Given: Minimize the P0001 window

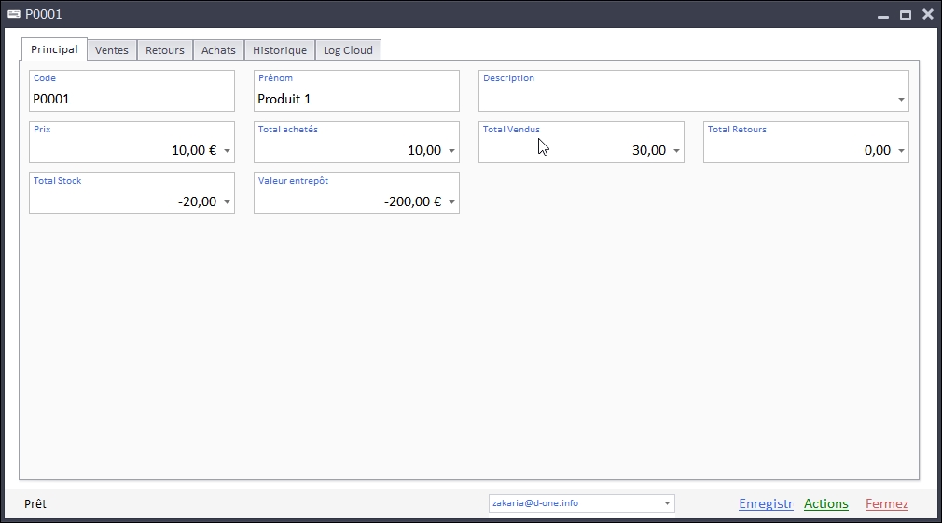Looking at the screenshot, I should tap(882, 14).
